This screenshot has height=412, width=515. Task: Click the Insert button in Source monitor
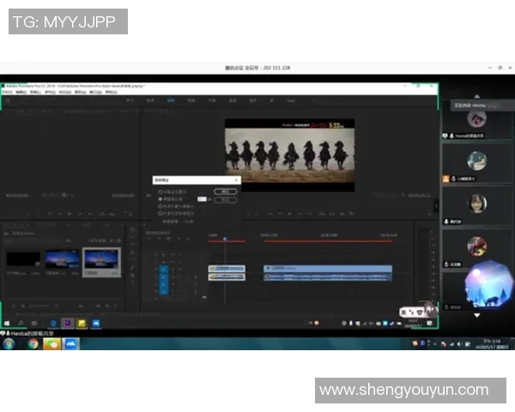point(102,214)
